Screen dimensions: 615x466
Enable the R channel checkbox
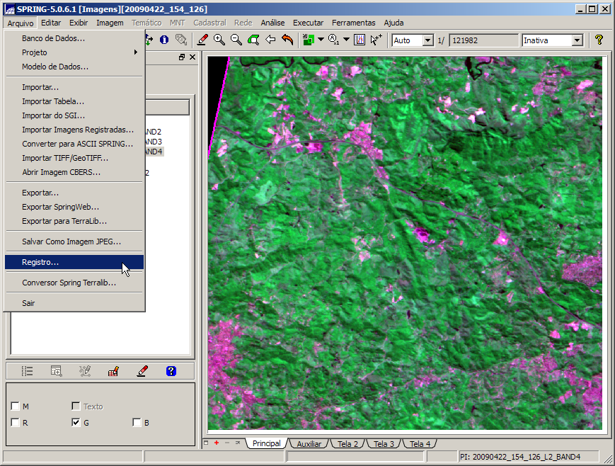tap(15, 423)
